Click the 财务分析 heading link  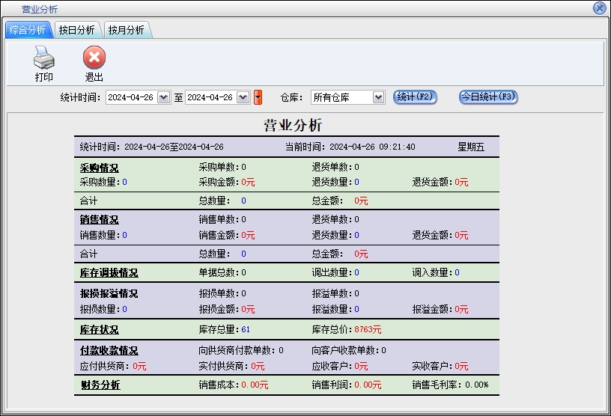point(100,385)
